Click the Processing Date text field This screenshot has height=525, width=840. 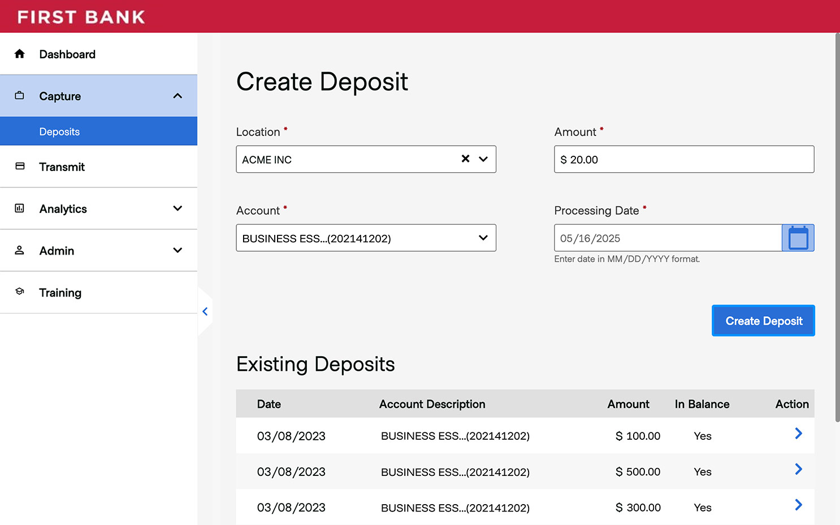point(668,238)
